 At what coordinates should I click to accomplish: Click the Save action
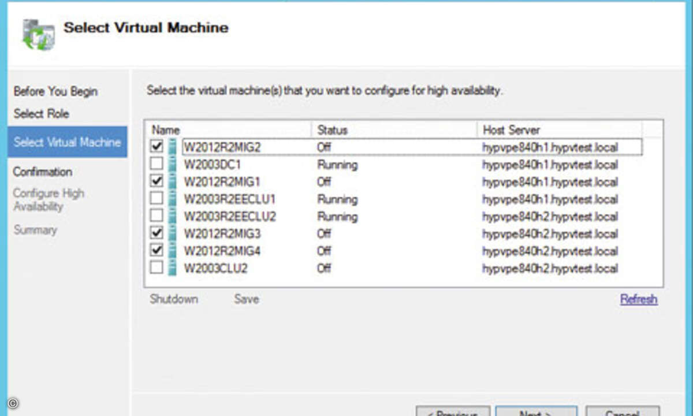247,299
